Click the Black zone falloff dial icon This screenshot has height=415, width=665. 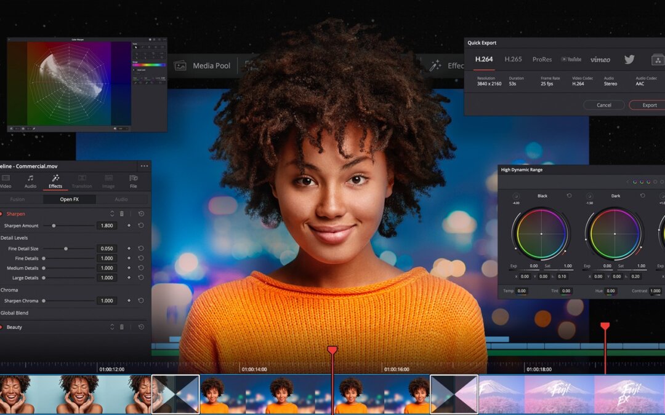516,196
